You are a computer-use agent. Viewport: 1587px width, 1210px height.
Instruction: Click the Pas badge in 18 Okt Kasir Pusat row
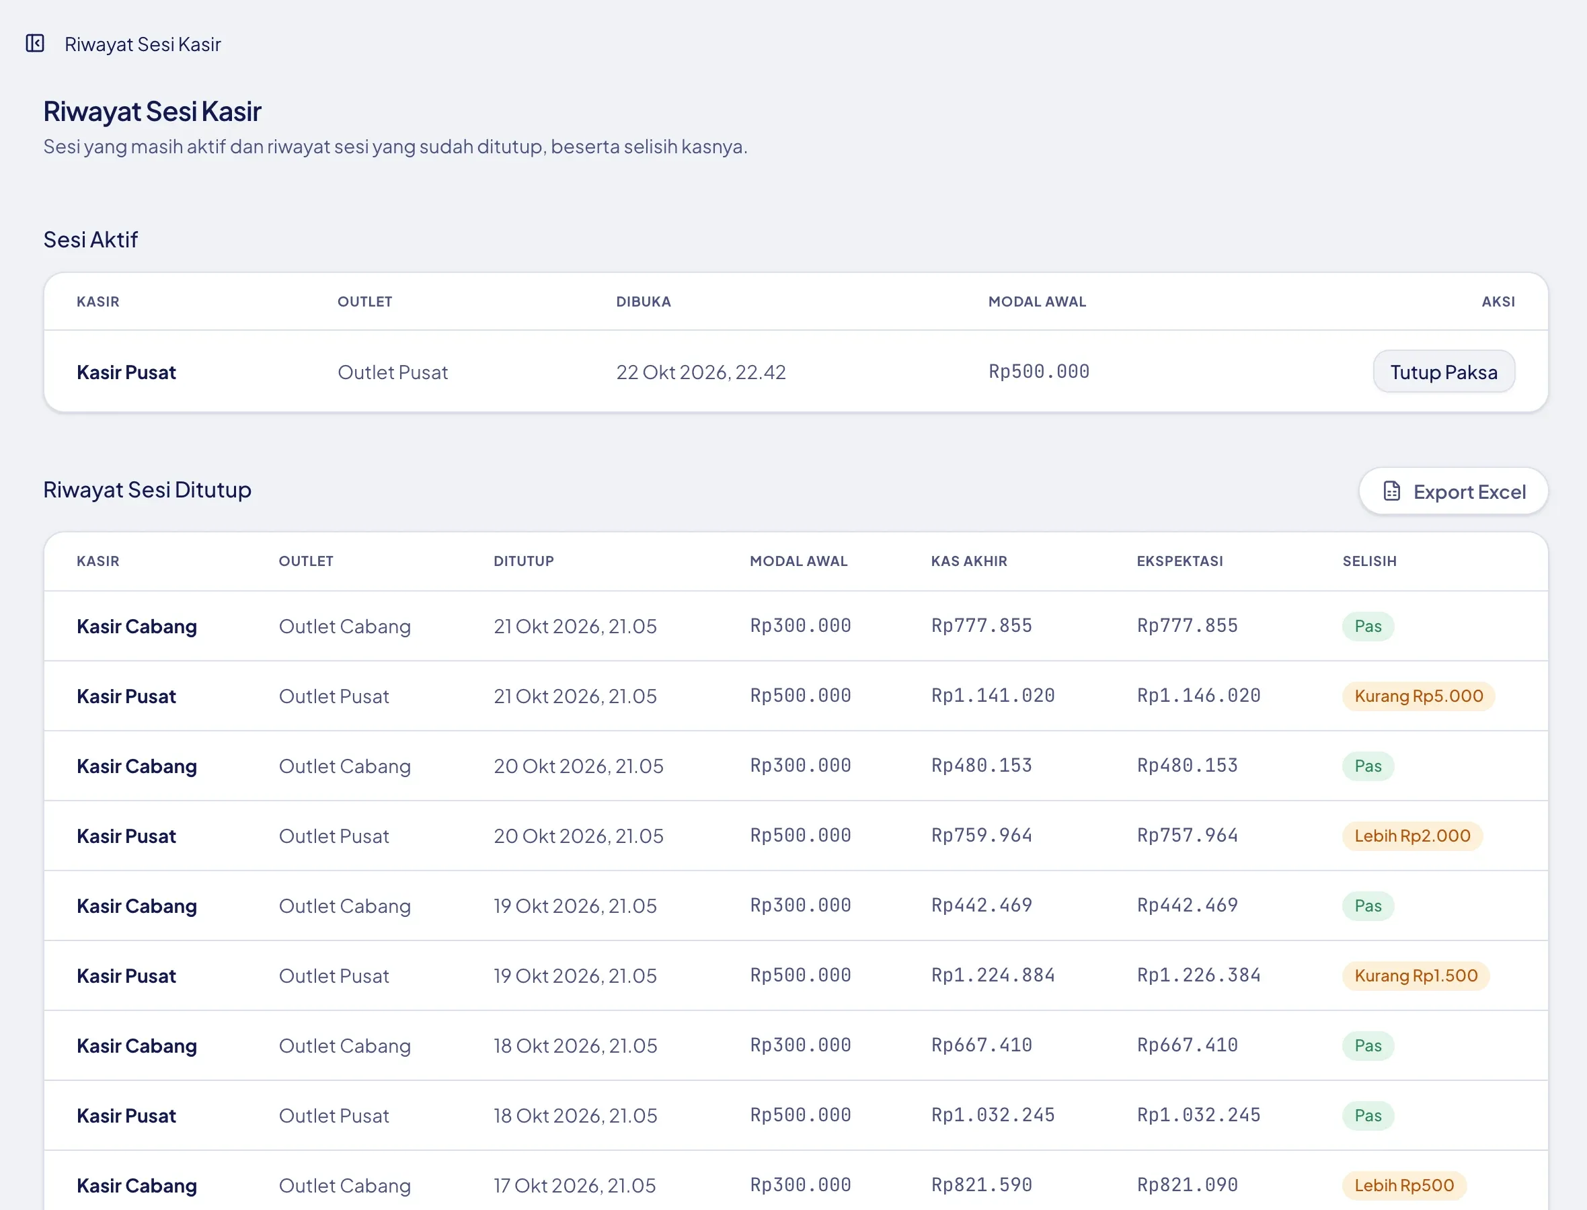click(x=1368, y=1115)
